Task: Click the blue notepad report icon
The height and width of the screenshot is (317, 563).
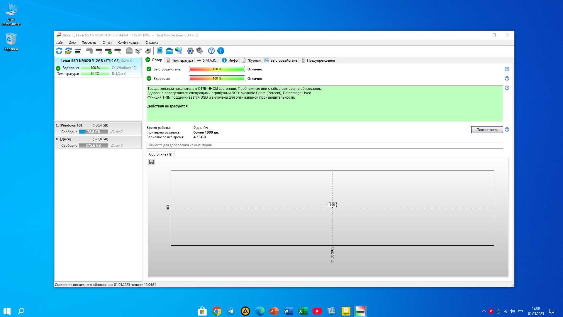Action: pyautogui.click(x=160, y=51)
